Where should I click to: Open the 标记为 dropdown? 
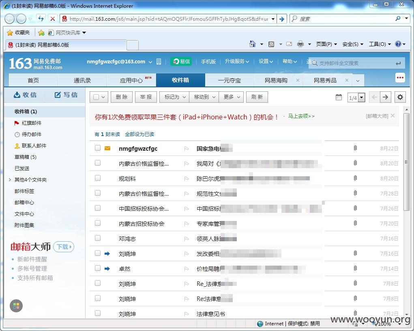coord(174,97)
